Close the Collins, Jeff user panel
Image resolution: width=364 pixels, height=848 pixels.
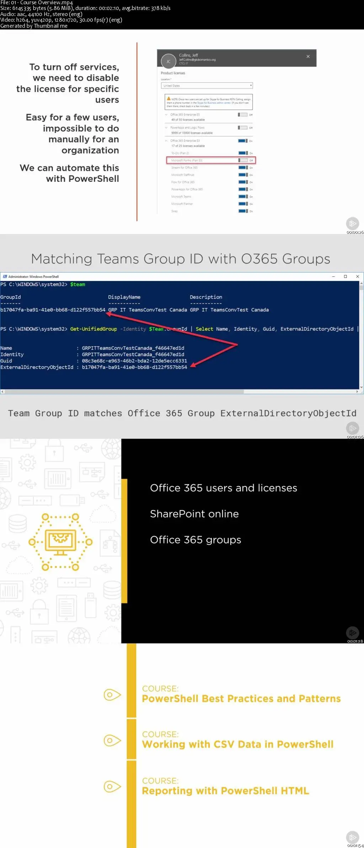pyautogui.click(x=308, y=56)
